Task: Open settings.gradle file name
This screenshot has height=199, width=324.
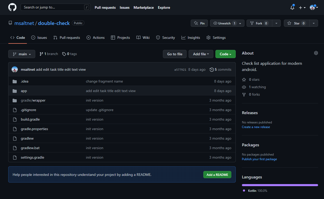Action: tap(32, 157)
